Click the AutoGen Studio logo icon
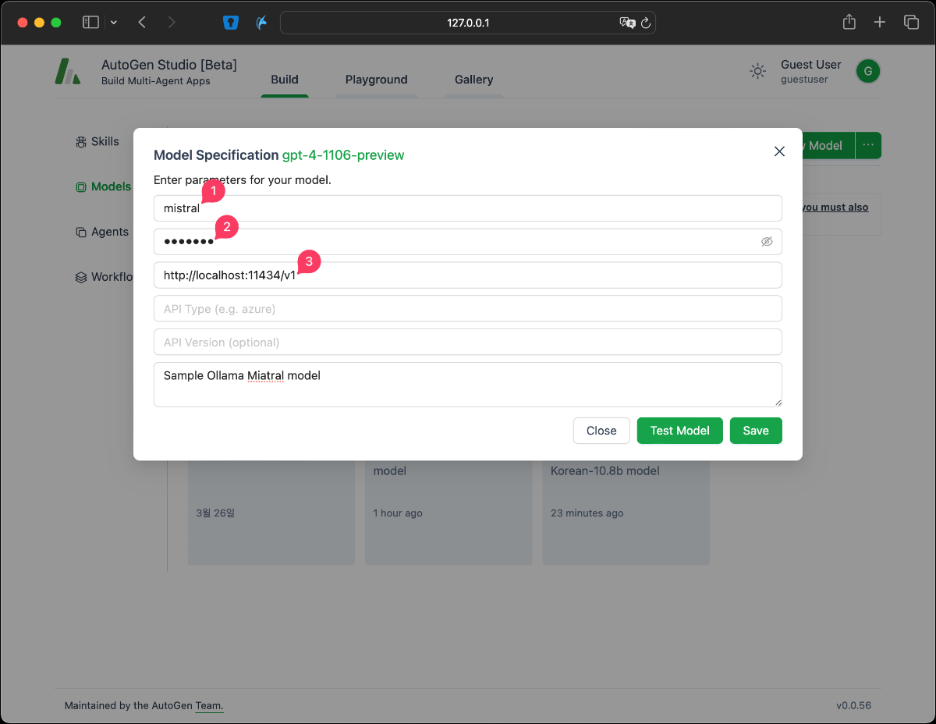This screenshot has width=936, height=724. pos(68,72)
